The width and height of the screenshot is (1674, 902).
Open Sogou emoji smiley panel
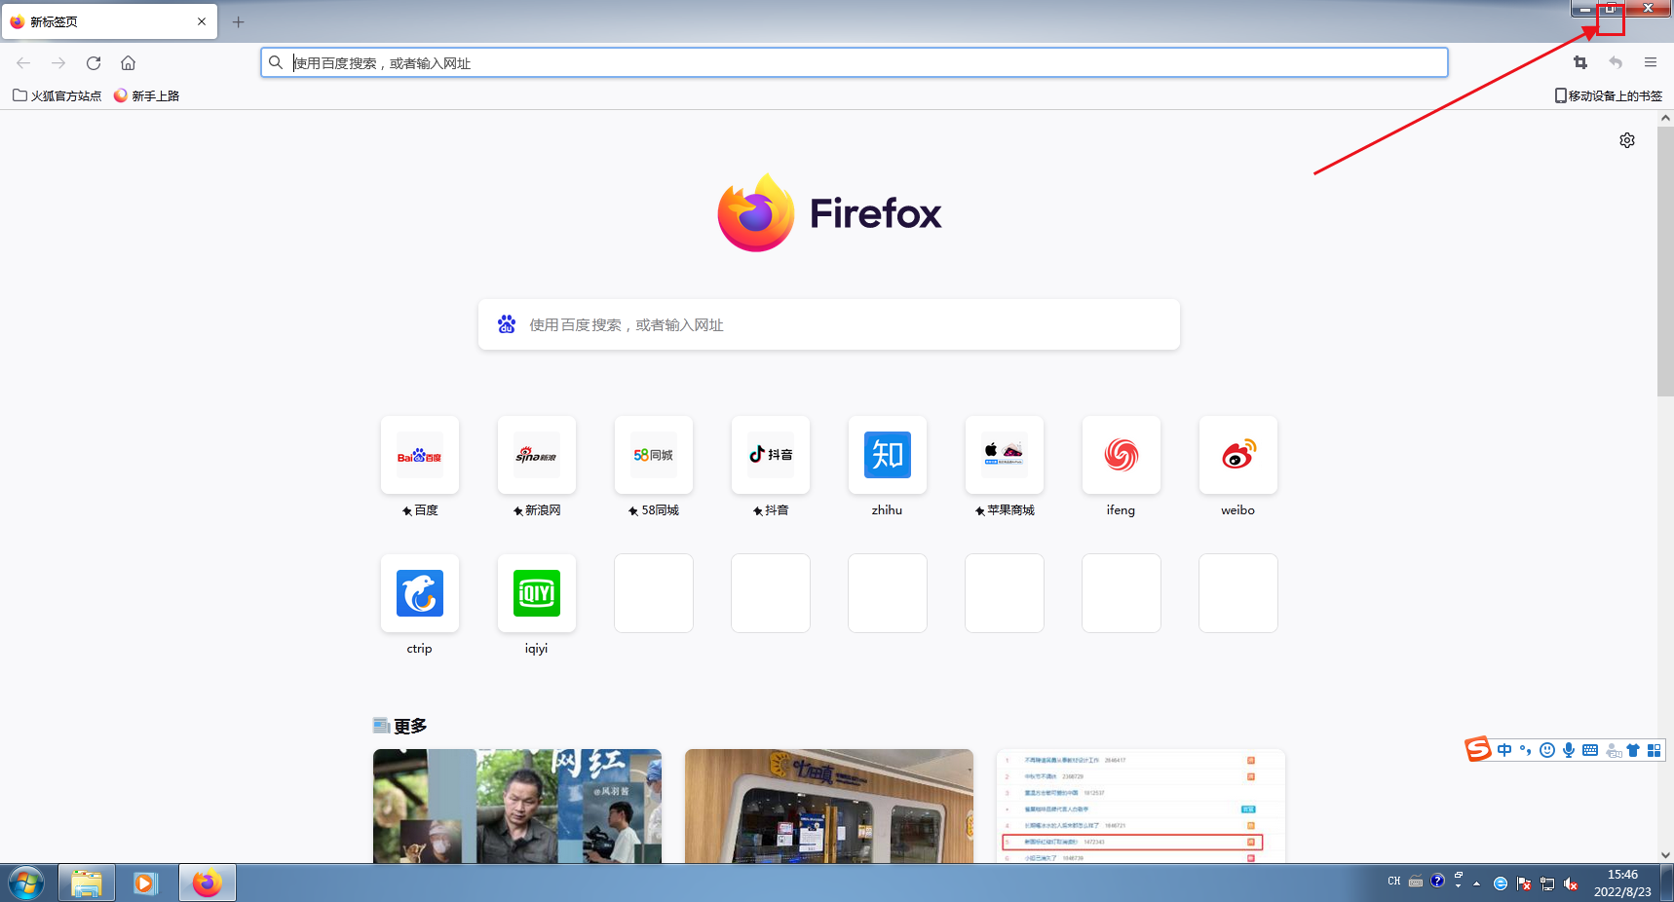1547,750
